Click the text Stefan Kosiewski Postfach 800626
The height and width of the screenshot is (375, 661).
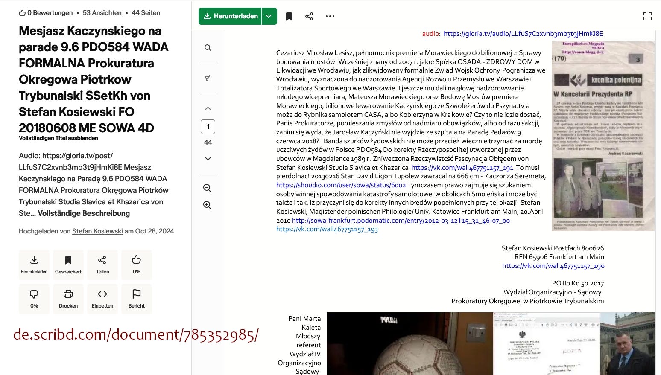553,248
